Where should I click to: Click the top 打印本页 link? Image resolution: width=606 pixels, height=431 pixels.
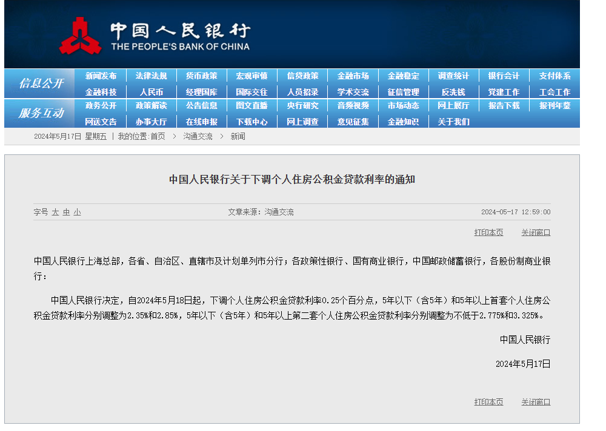[x=488, y=232]
